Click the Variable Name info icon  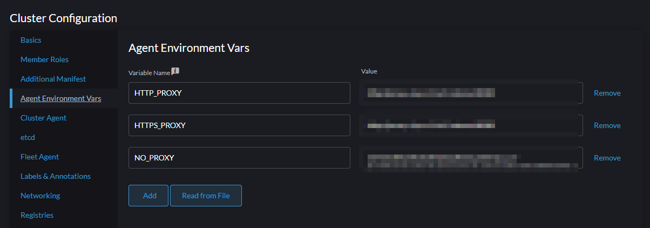click(175, 71)
